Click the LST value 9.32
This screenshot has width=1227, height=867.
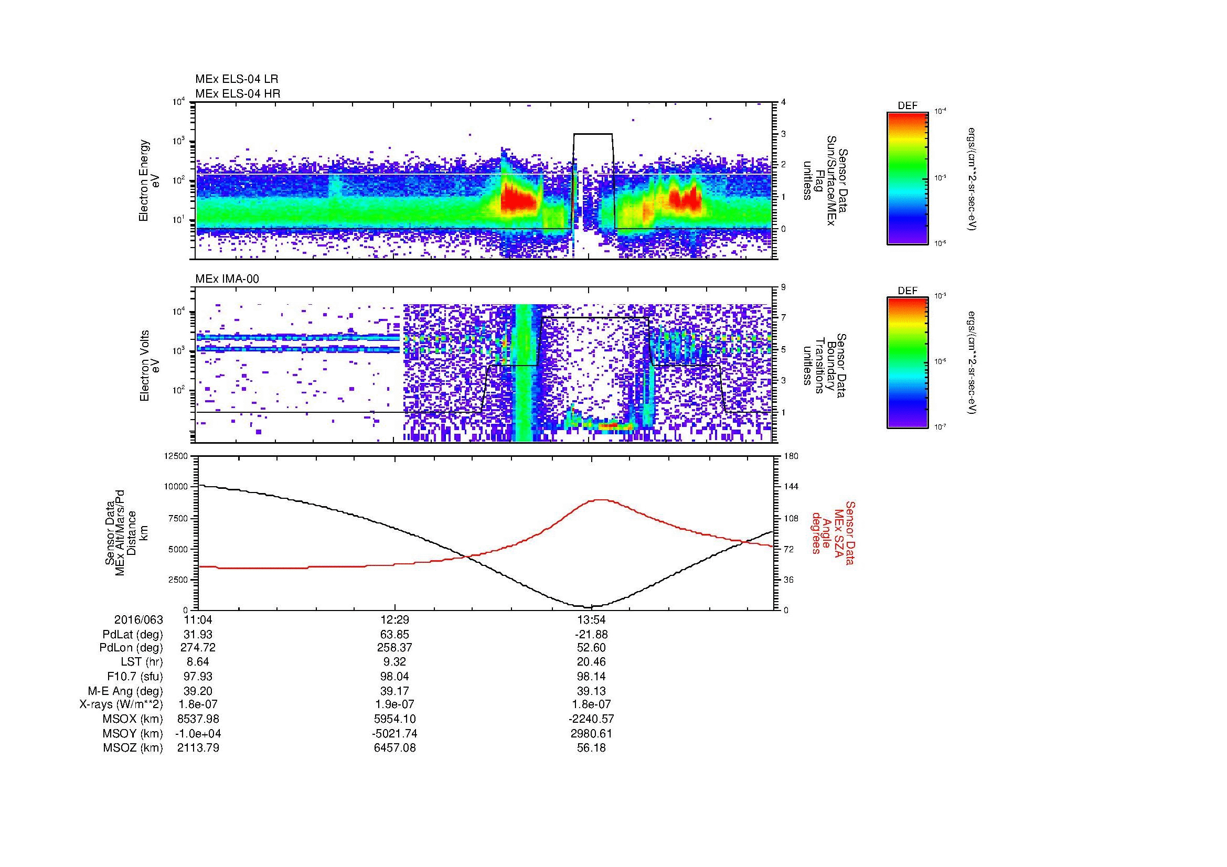coord(394,662)
